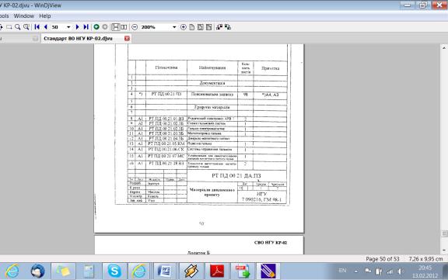
Task: Rotate the page right
Action: tap(228, 27)
